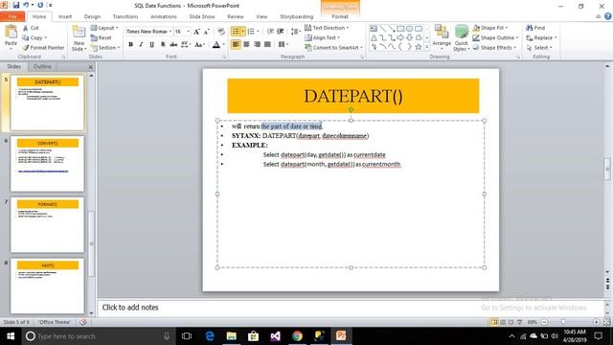Open the Drawing Tools Format tab
This screenshot has height=345, width=613.
(x=340, y=16)
